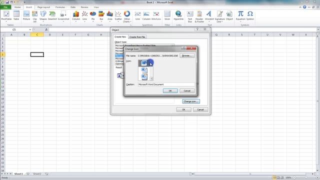
Task: Select the first Word icon in Change Icon list
Action: point(144,63)
